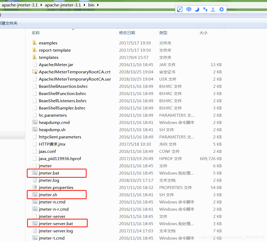Sort by the 大小 column header
This screenshot has width=267, height=242.
click(x=203, y=33)
